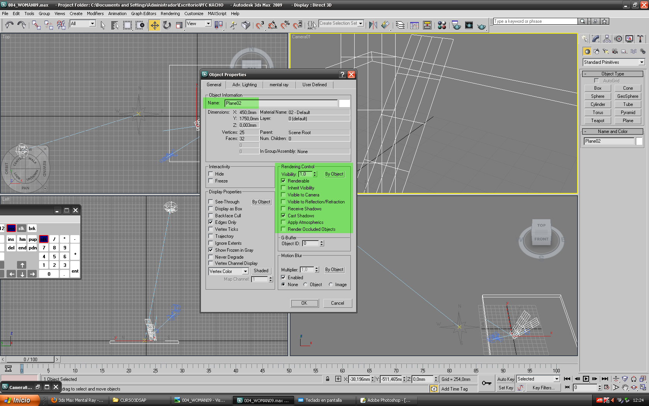The image size is (649, 406).
Task: Click the Teapot primitive button
Action: (598, 121)
